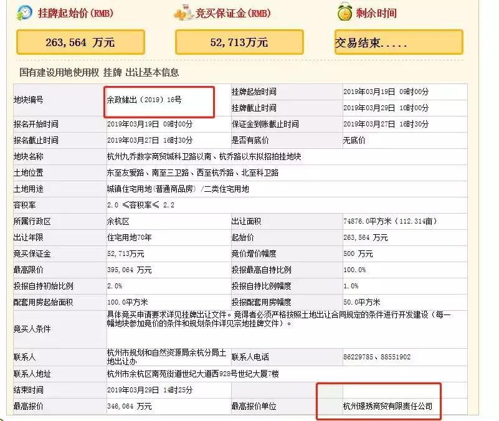Select end time 2019年03月29日 14时25分
Screen dimensions: 499x421
click(150, 390)
